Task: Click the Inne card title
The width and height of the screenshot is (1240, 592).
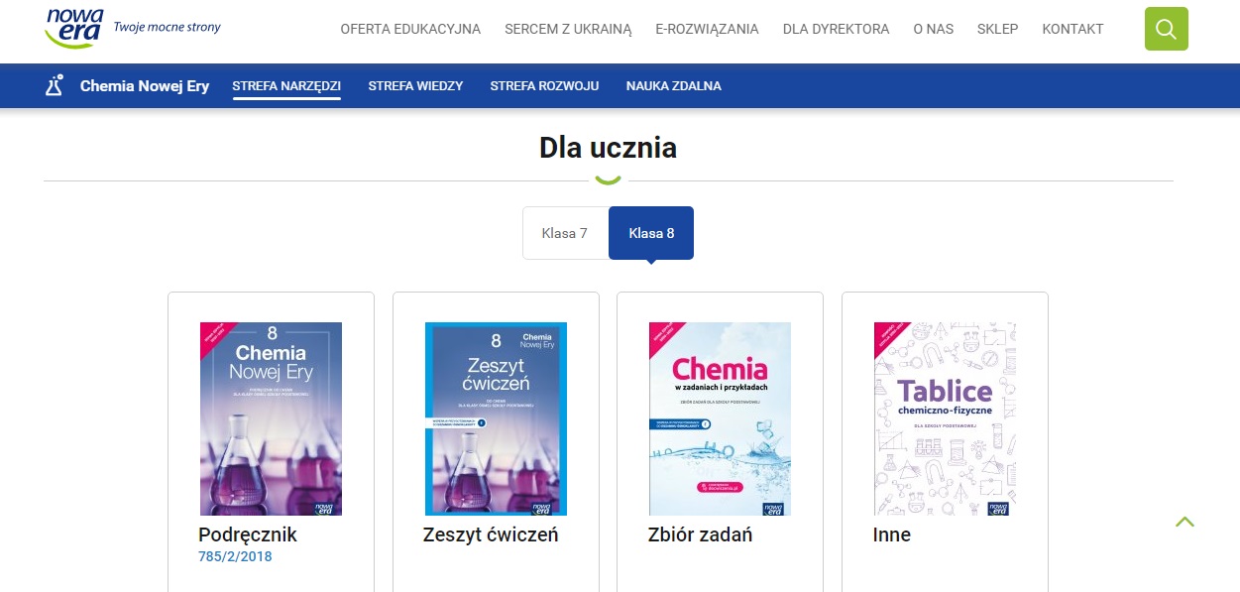Action: click(x=892, y=535)
